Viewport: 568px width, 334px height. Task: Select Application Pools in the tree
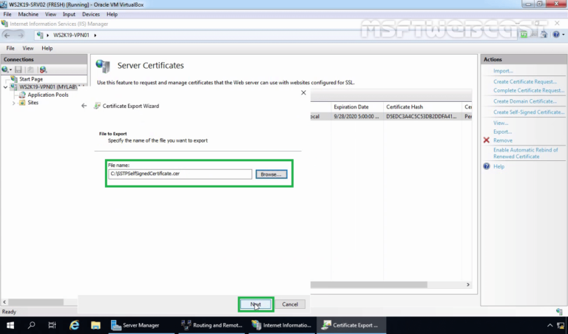pos(48,95)
